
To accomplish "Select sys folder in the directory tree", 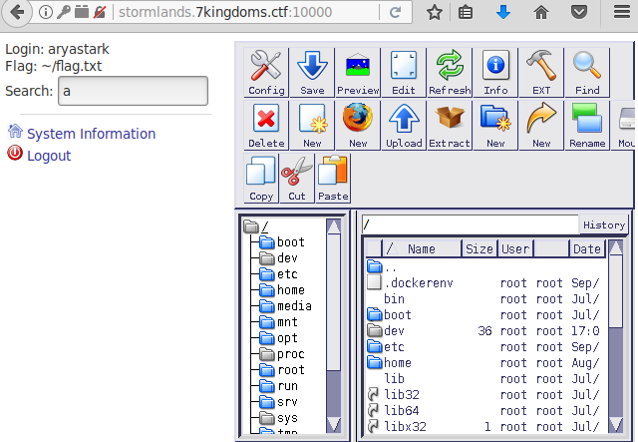I will point(287,418).
